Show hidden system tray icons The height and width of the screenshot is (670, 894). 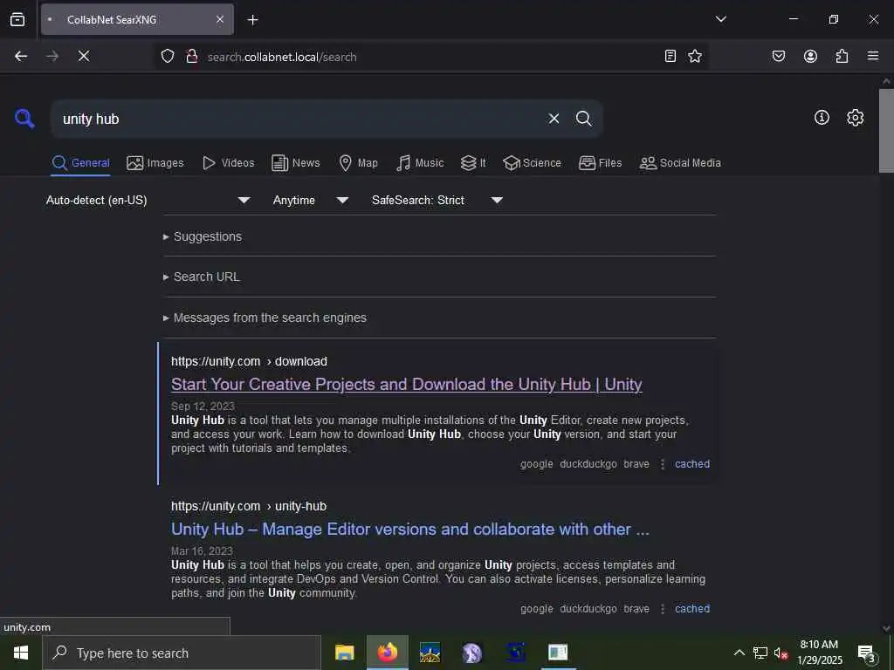(x=739, y=653)
